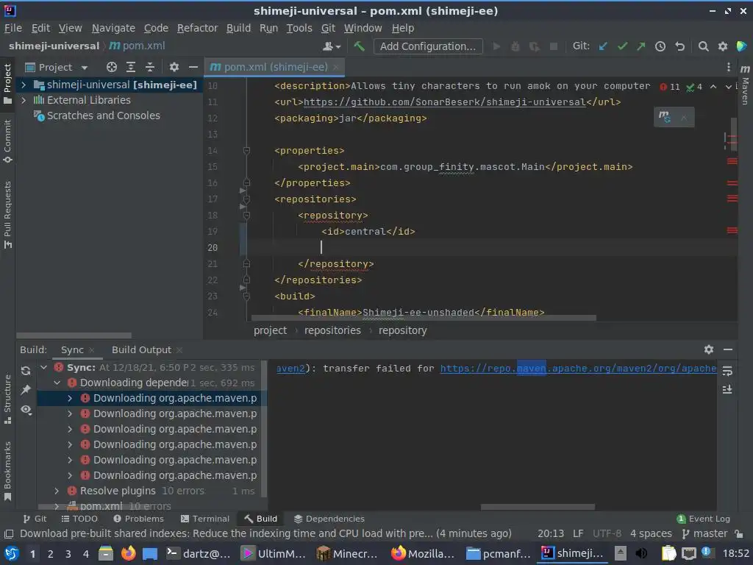Click the Reload sync icon in Build panel

coord(26,371)
